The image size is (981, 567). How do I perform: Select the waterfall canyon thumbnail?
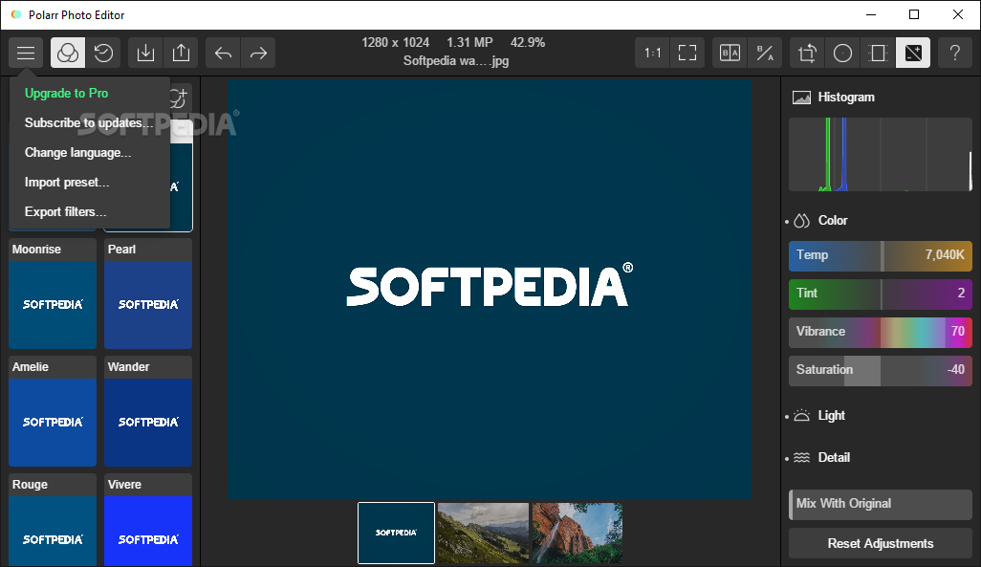(x=578, y=533)
